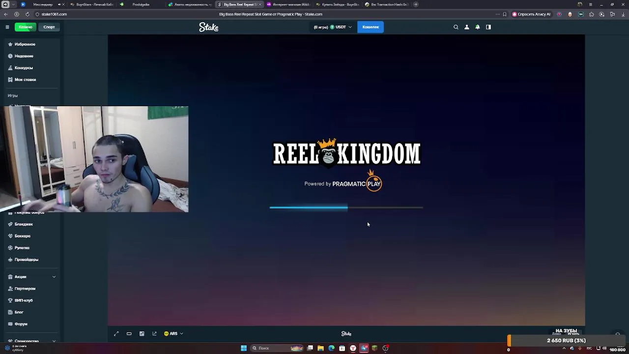
Task: Bookmark this page icon
Action: pyautogui.click(x=504, y=14)
